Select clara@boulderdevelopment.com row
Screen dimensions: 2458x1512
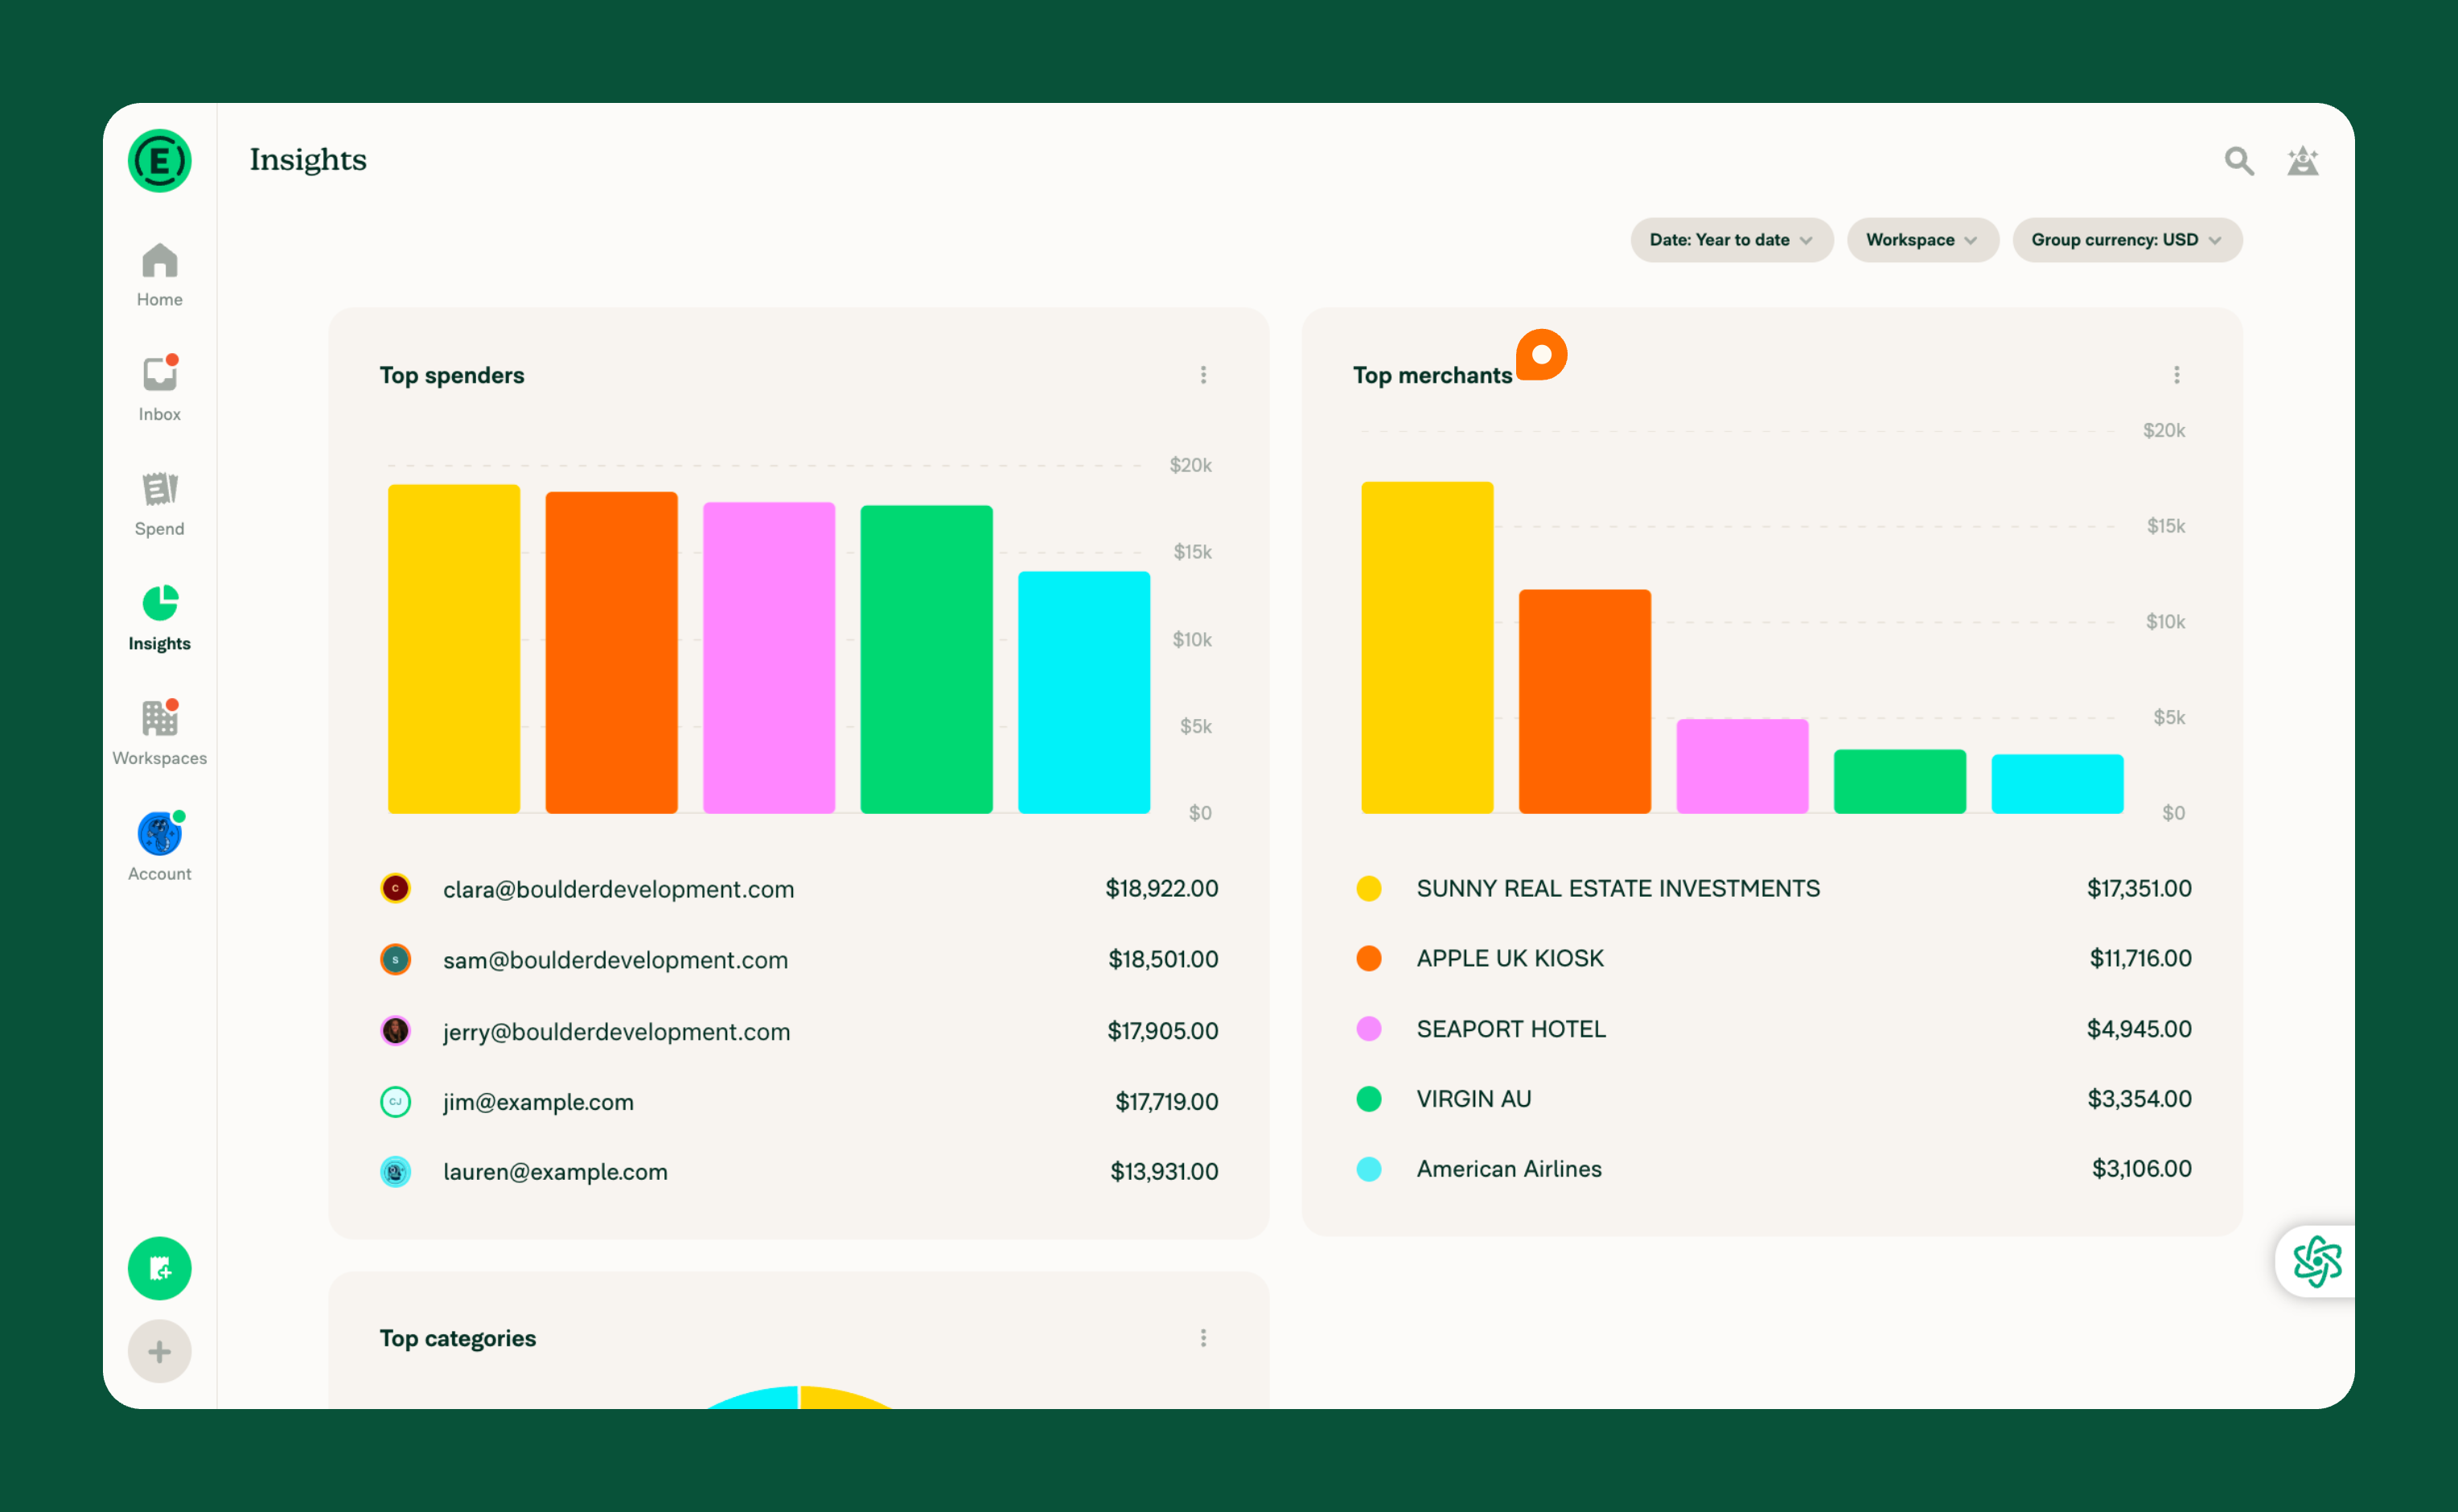coord(799,888)
